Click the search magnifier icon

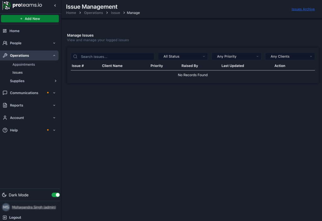tap(75, 56)
